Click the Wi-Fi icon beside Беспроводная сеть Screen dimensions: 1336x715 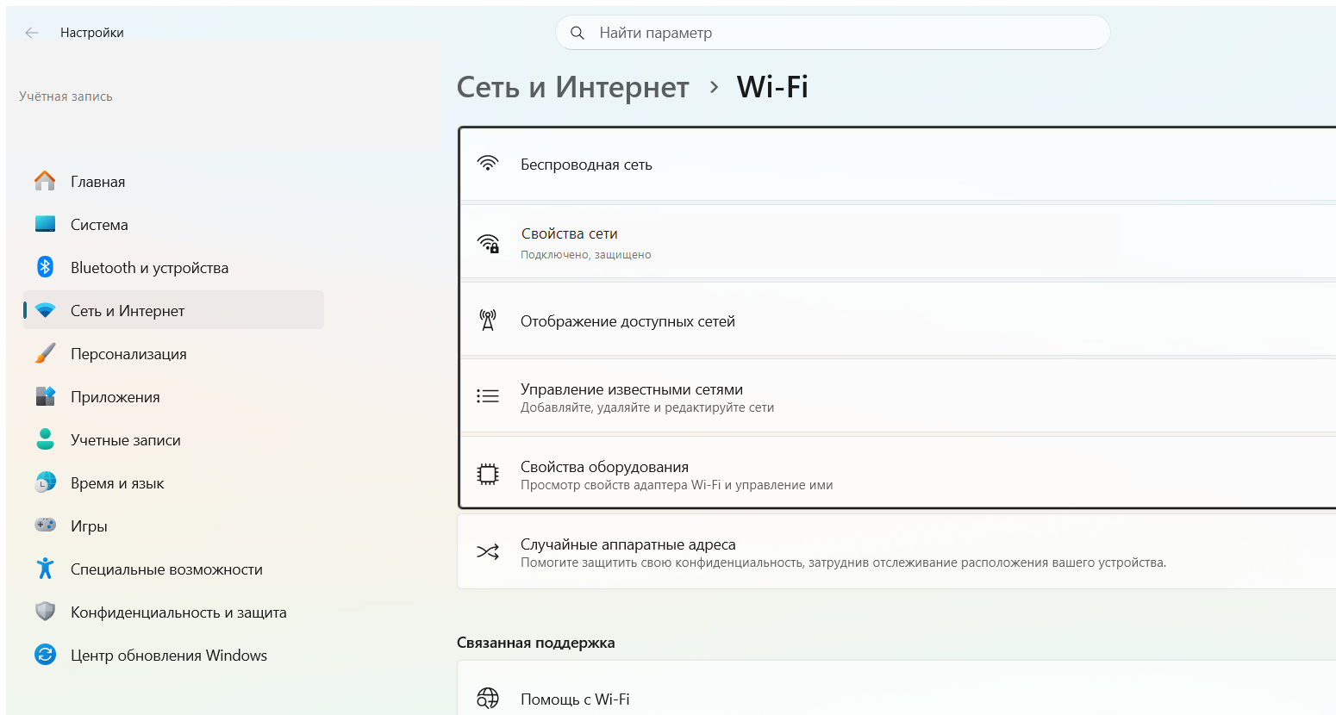(x=488, y=164)
